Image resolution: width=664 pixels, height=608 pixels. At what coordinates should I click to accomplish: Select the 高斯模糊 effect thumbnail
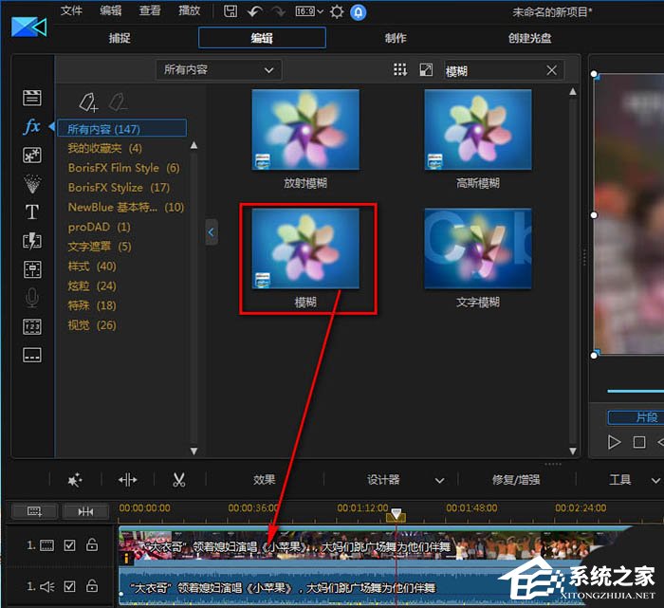pos(478,130)
